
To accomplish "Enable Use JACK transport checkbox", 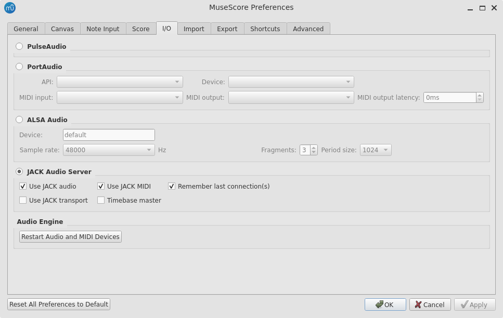I will (x=23, y=201).
